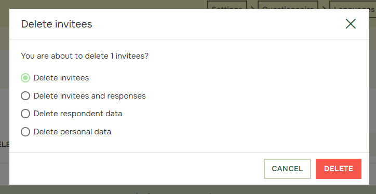Pick the 'Delete personal data' radio option
Screen dimensions: 376x194
[x=25, y=132]
